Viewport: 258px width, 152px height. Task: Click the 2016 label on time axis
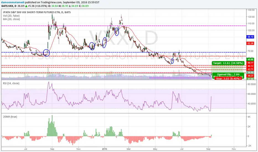tap(104, 149)
